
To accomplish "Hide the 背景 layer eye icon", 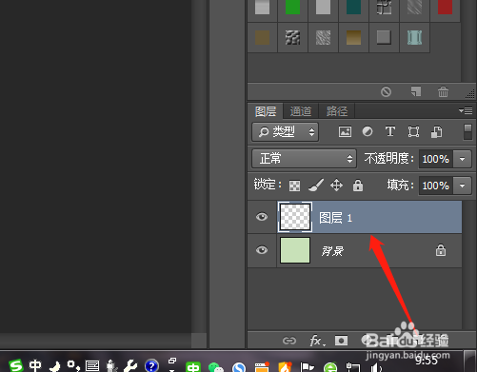I will (262, 250).
